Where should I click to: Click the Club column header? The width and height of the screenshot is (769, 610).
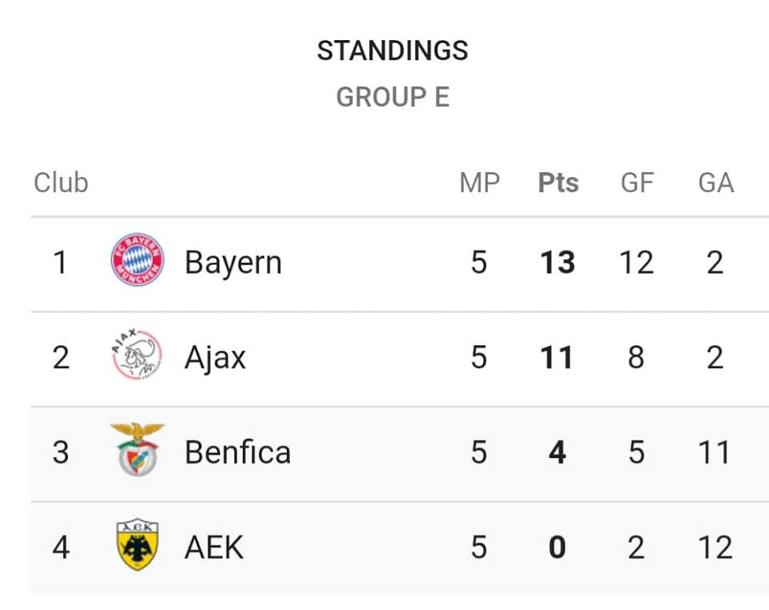[x=61, y=183]
